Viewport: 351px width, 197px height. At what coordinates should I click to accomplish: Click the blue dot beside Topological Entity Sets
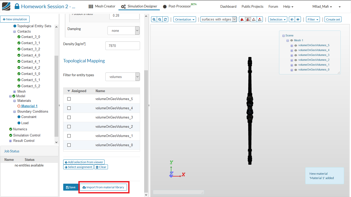(x=15, y=26)
